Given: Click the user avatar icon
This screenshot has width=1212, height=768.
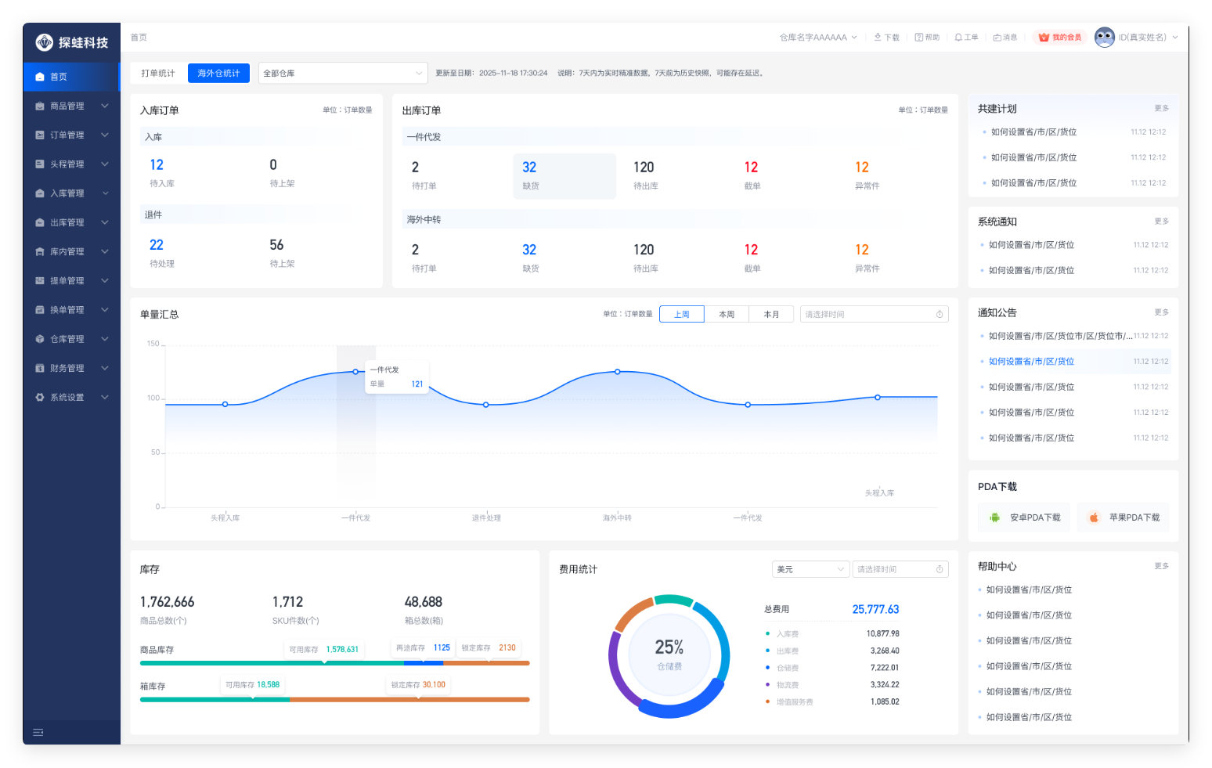Looking at the screenshot, I should click(x=1105, y=38).
